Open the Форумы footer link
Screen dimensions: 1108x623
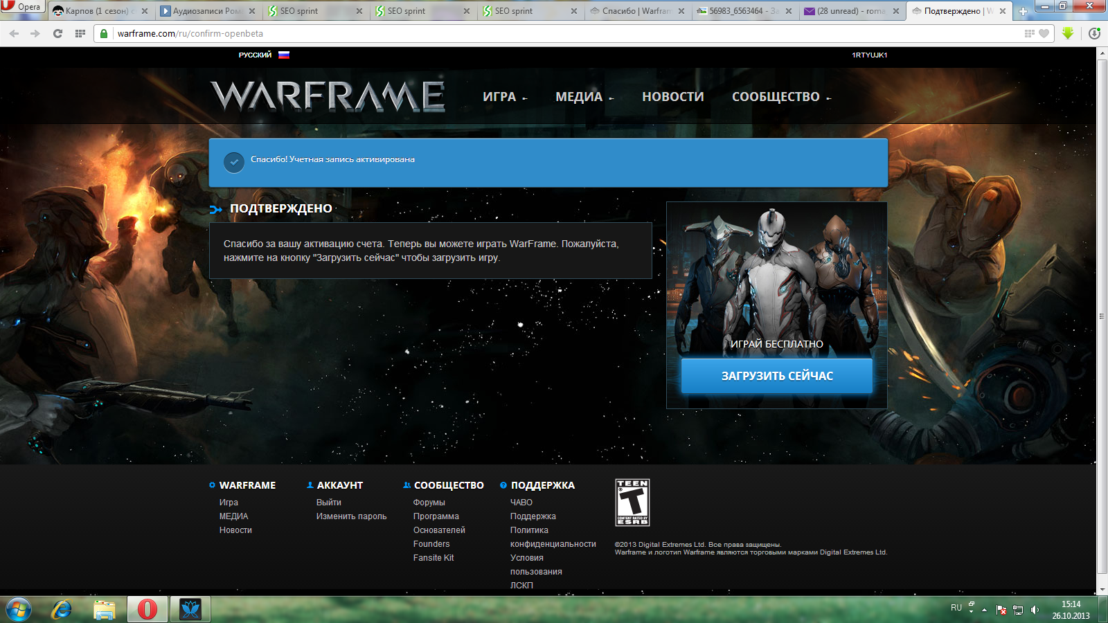tap(429, 503)
